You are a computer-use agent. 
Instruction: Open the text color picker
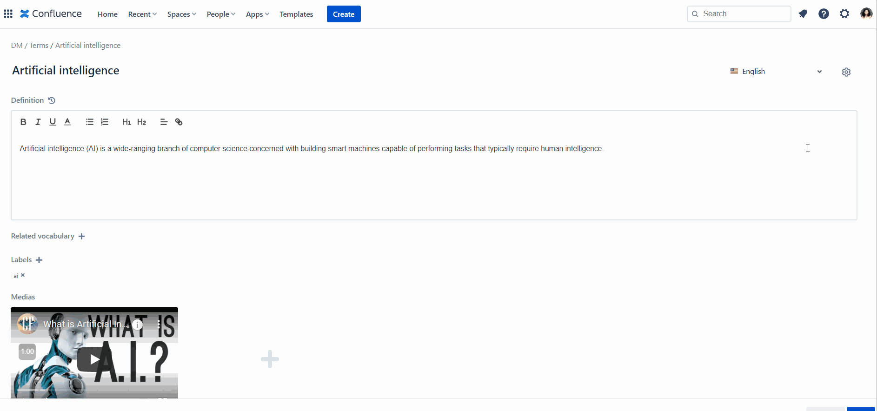[x=67, y=122]
